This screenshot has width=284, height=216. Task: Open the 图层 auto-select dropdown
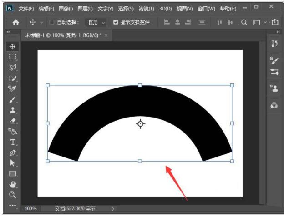coord(96,22)
